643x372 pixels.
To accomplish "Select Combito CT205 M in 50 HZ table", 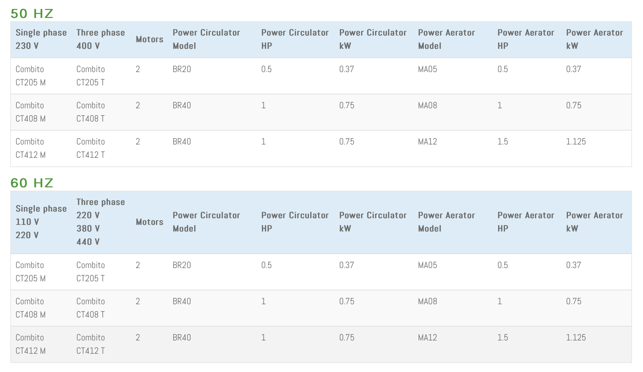I will click(x=30, y=76).
